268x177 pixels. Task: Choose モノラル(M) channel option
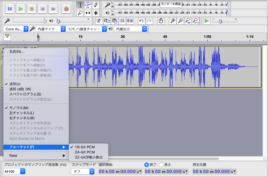[x=36, y=108]
